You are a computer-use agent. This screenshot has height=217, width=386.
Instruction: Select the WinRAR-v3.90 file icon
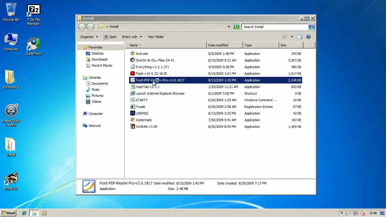click(x=132, y=127)
